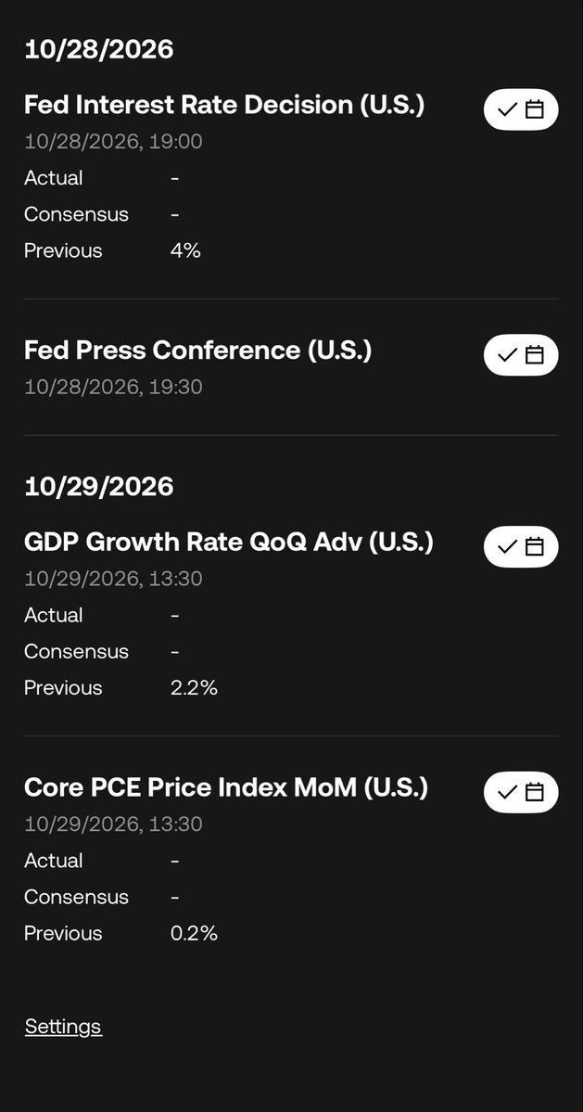Image resolution: width=583 pixels, height=1112 pixels.
Task: Click the previous value 2.2%
Action: (x=194, y=688)
